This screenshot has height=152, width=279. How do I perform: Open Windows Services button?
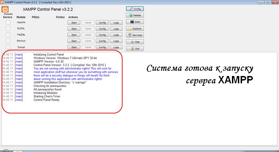pyautogui.click(x=135, y=35)
